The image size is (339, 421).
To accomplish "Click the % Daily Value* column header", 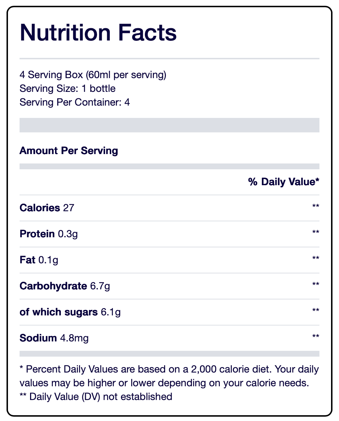I will (x=284, y=182).
